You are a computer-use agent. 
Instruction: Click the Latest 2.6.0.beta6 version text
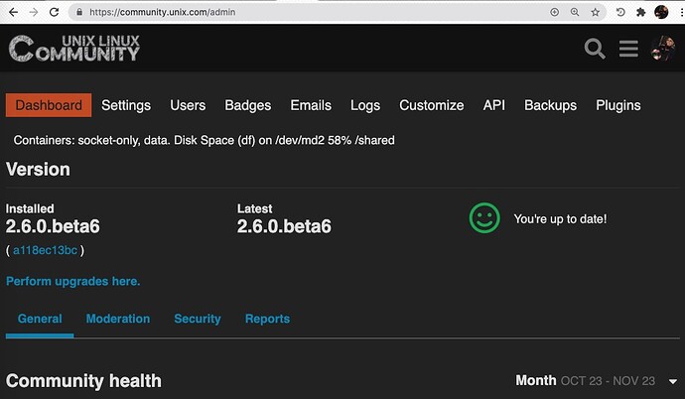(284, 226)
